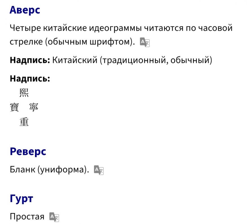The width and height of the screenshot is (247, 224).
Task: Click translate icon next to Бланк (униформа)
Action: pyautogui.click(x=99, y=170)
